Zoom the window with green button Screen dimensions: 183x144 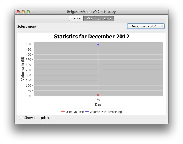(28, 12)
